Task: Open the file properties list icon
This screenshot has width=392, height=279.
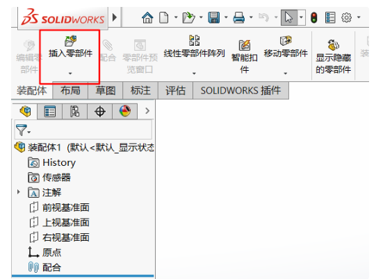Action: coord(330,17)
